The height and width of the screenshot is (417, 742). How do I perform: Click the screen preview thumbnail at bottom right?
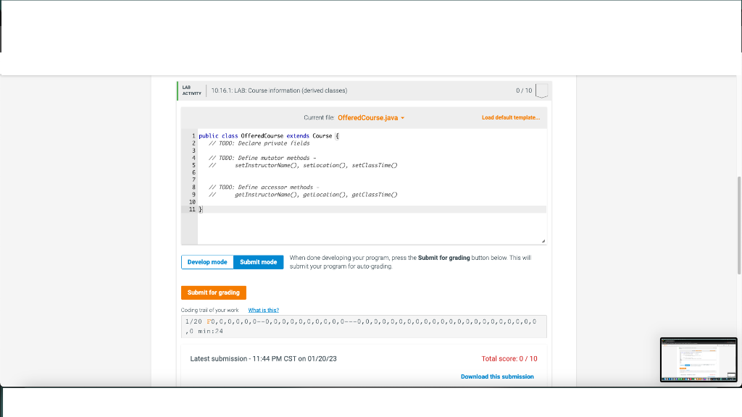click(x=697, y=360)
